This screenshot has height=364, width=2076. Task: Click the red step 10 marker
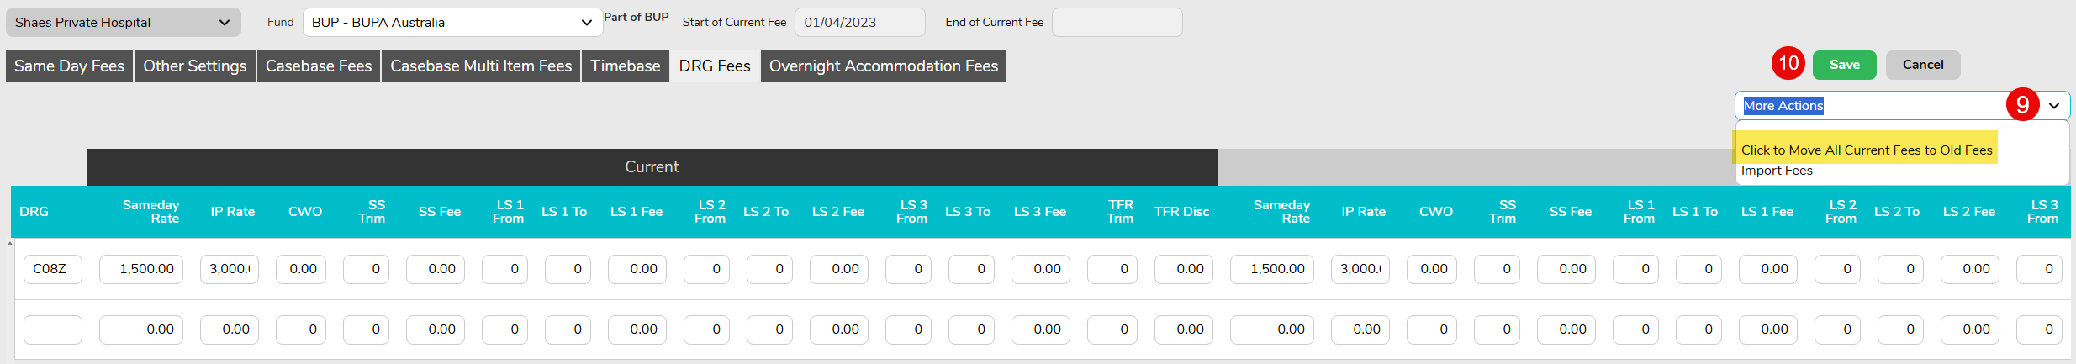1788,64
